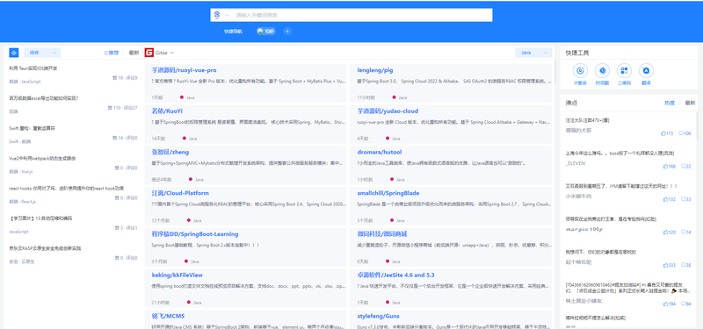The image size is (703, 329).
Task: Expand the search engine dropdown arrow
Action: [227, 15]
